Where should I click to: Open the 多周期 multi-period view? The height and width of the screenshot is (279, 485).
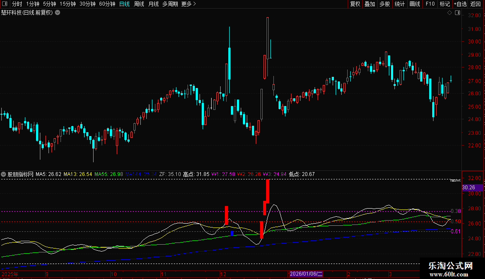170,4
